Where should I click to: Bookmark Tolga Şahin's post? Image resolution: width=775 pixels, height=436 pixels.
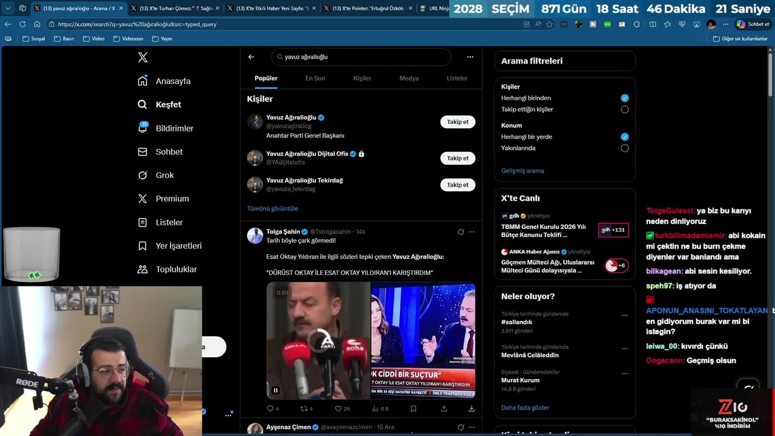[x=414, y=409]
